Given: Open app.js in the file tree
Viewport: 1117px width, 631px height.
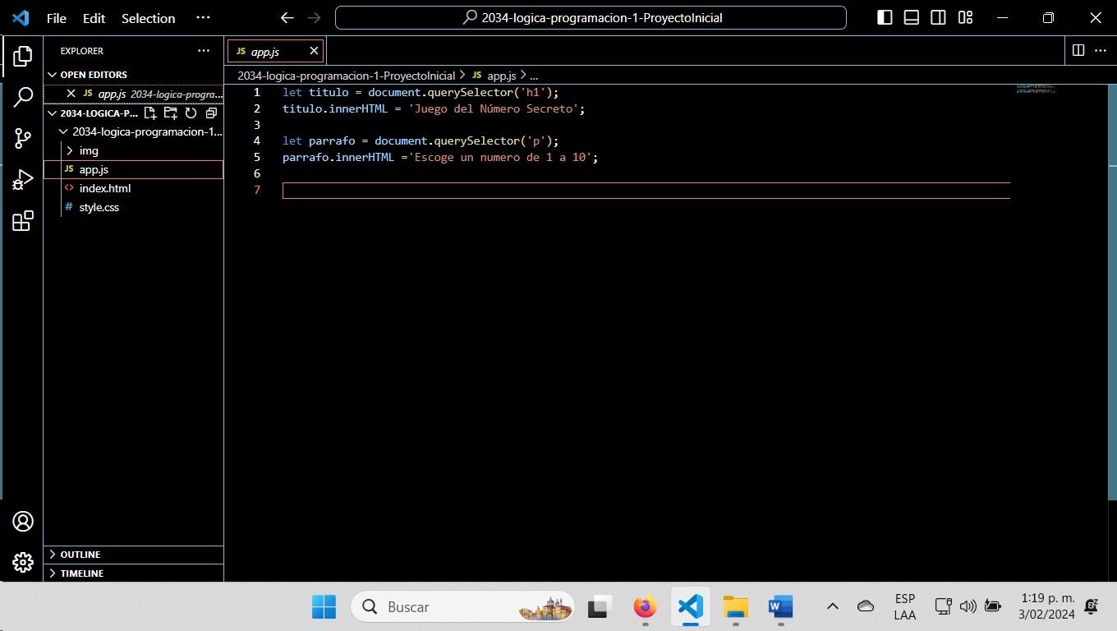Looking at the screenshot, I should 134,169.
